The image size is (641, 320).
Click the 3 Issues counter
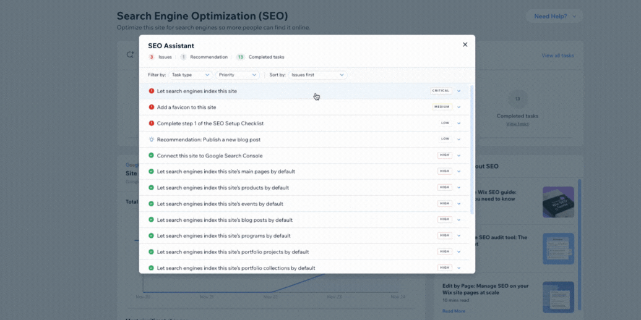click(160, 57)
